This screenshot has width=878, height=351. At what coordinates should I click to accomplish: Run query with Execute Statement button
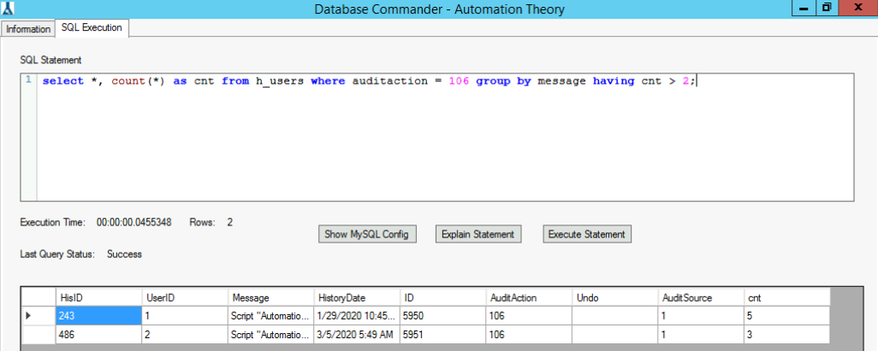pos(587,234)
